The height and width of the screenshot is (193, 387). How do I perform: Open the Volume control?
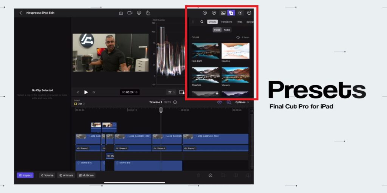tap(47, 175)
